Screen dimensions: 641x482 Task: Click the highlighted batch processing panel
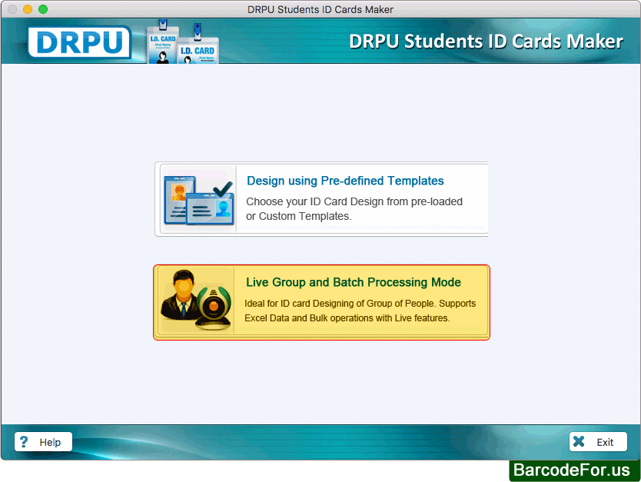(x=321, y=301)
